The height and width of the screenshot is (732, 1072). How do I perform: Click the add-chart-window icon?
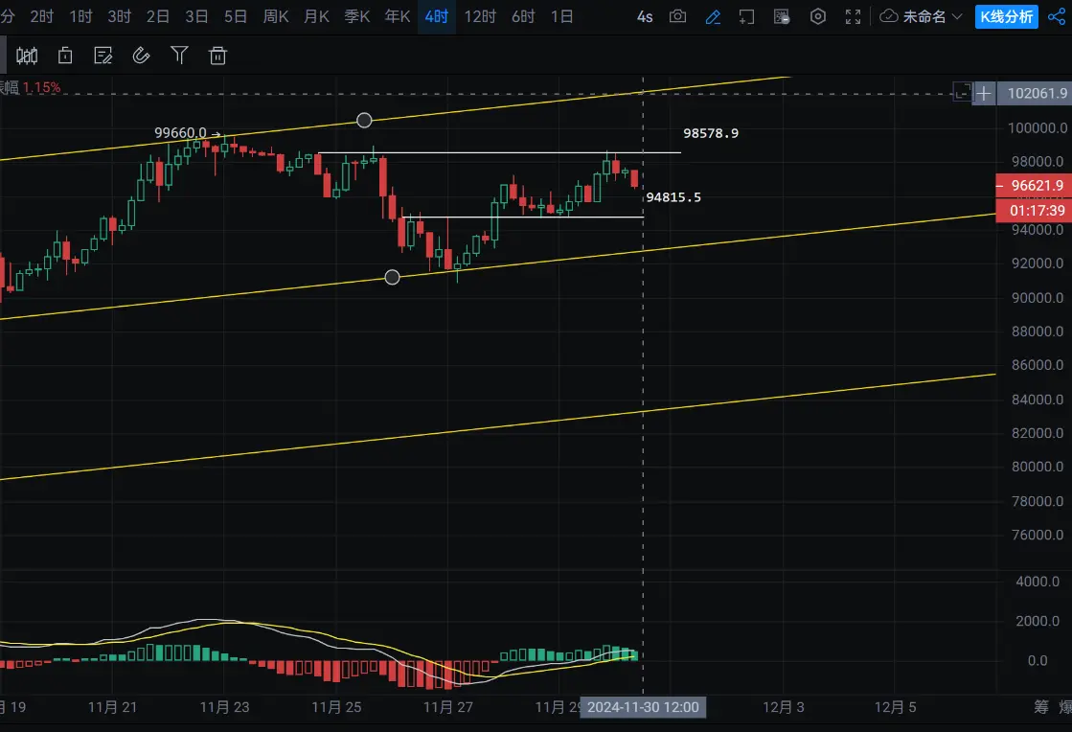pyautogui.click(x=746, y=17)
